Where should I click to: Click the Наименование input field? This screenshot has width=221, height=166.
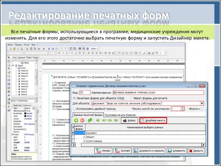click(x=158, y=92)
